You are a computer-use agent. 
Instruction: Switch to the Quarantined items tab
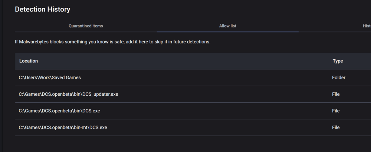[86, 26]
